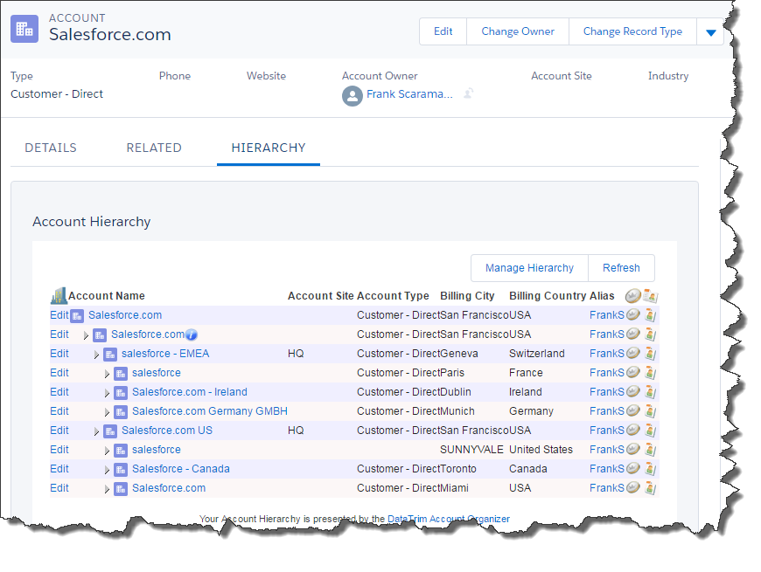
Task: Click the change owner icon beside Frank Scarama
Action: point(469,94)
